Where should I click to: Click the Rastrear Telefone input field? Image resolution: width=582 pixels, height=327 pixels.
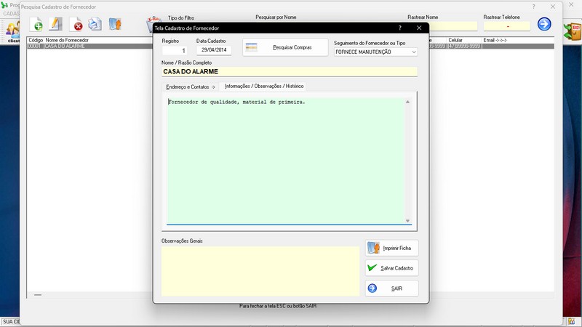(x=506, y=26)
